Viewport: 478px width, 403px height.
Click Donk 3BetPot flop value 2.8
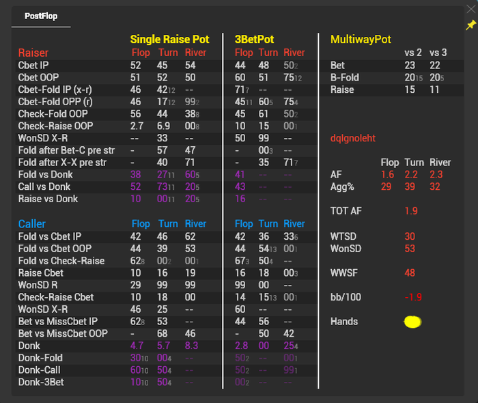(x=241, y=346)
